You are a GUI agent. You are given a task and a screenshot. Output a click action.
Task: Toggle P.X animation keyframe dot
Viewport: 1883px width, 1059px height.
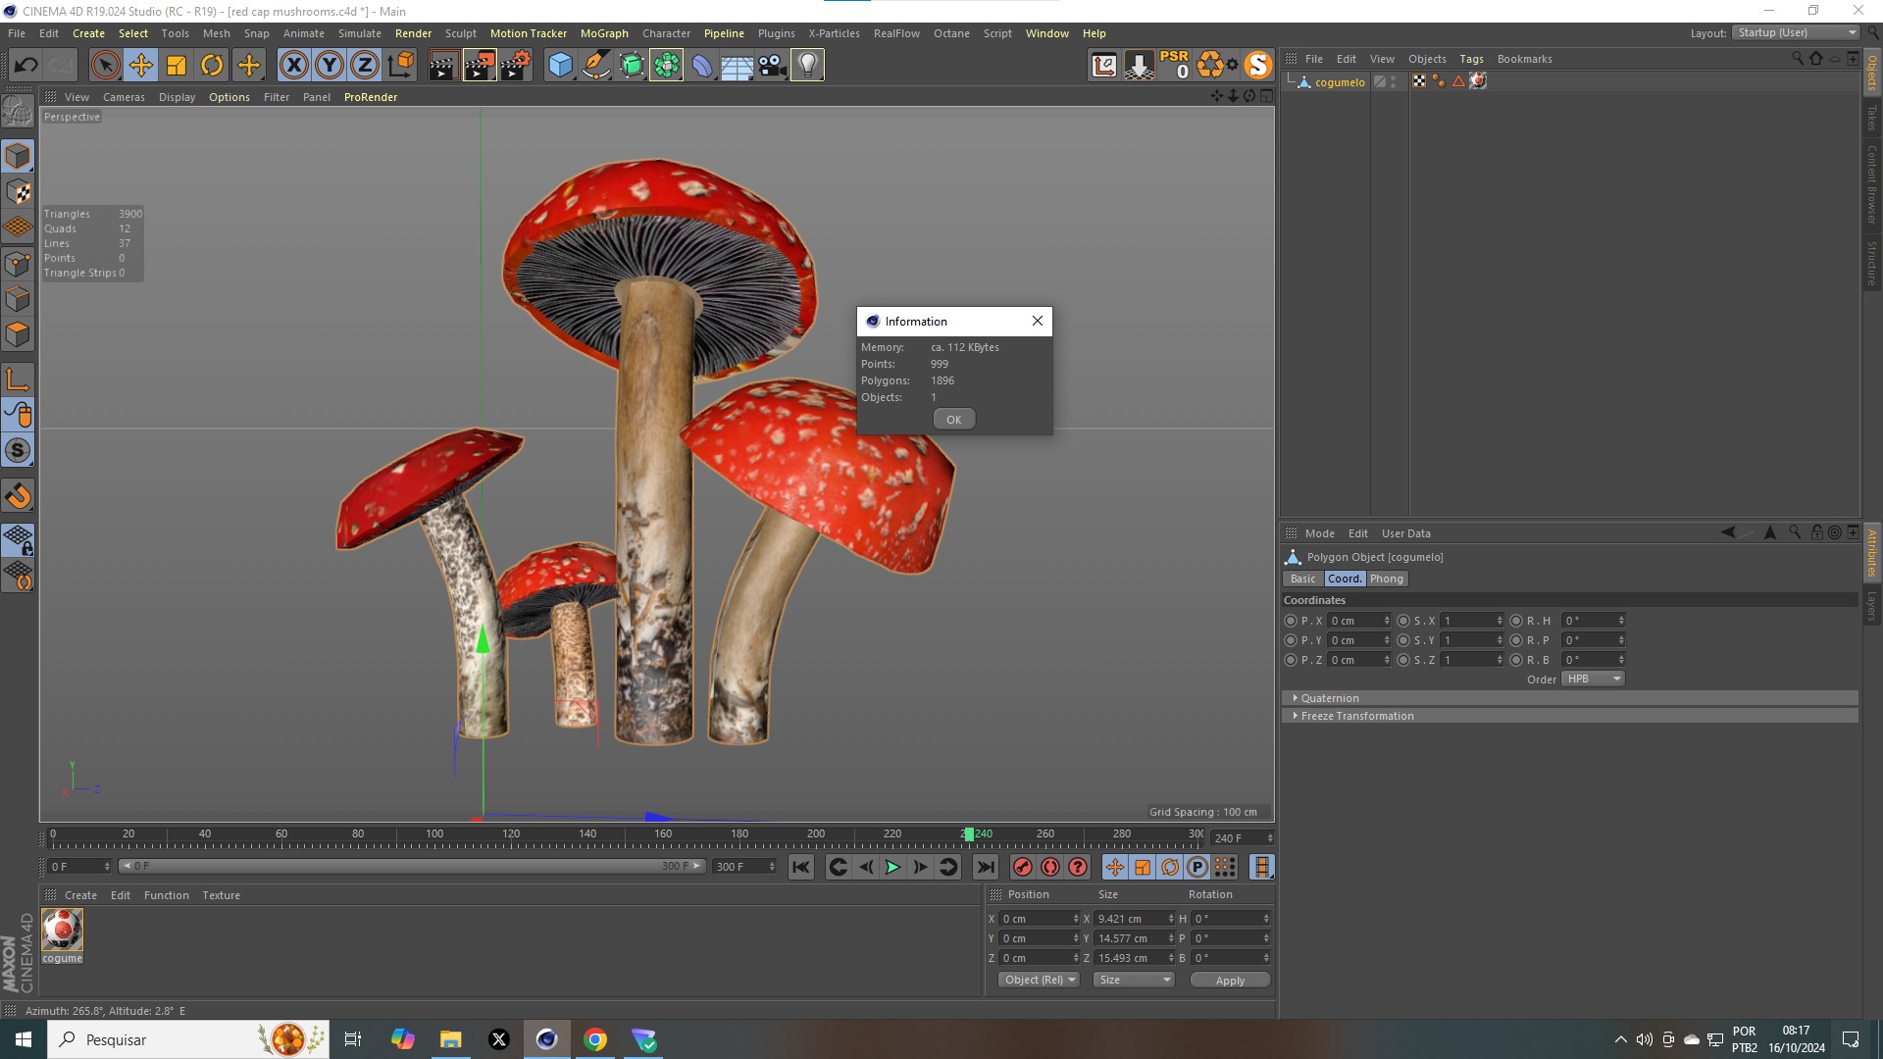point(1291,621)
